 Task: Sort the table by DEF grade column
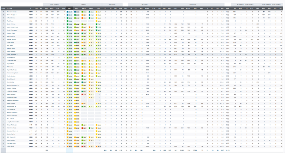pos(70,8)
